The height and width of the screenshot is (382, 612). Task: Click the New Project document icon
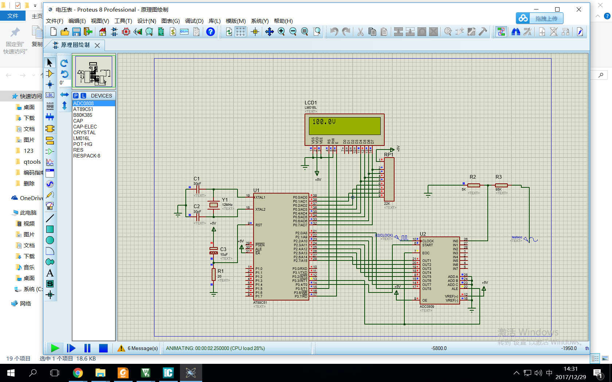click(54, 32)
